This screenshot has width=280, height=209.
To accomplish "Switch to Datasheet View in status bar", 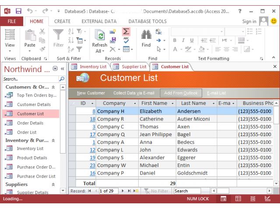I will [238, 199].
